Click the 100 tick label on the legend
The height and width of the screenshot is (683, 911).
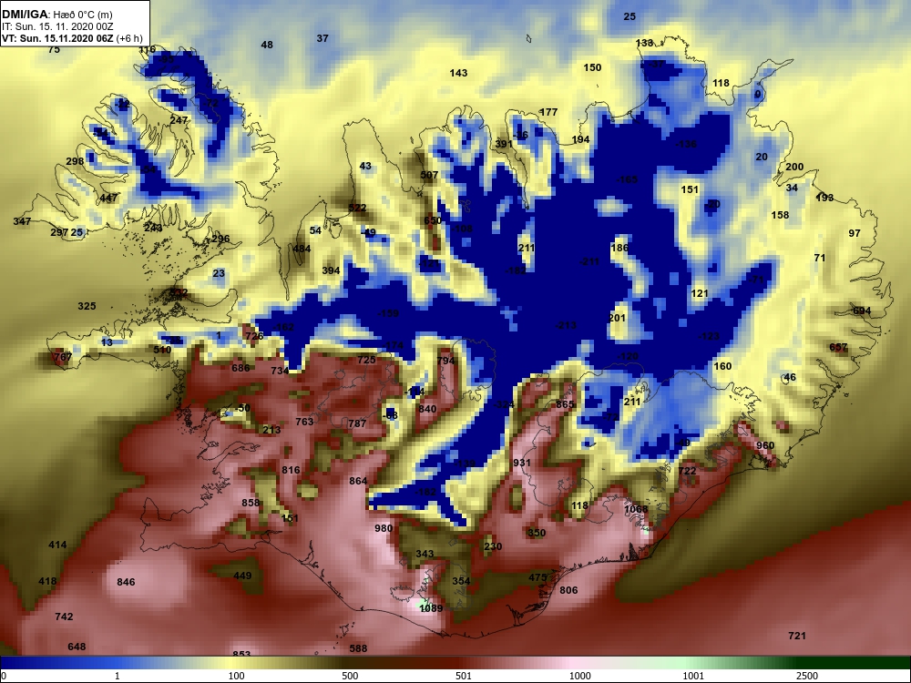(236, 676)
